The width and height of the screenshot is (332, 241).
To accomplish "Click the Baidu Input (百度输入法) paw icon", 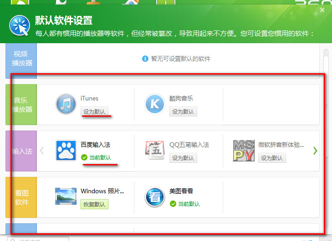I will 66,151.
